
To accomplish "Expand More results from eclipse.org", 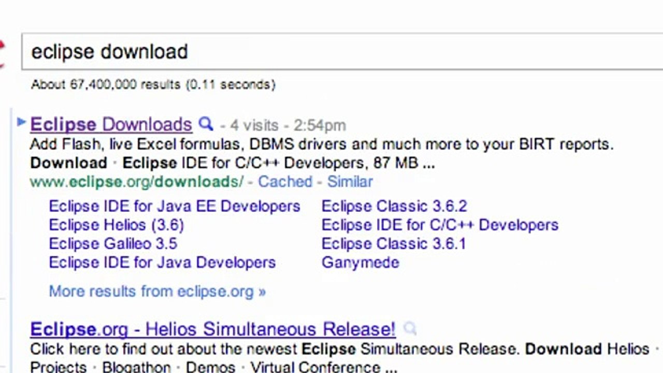I will coord(157,291).
